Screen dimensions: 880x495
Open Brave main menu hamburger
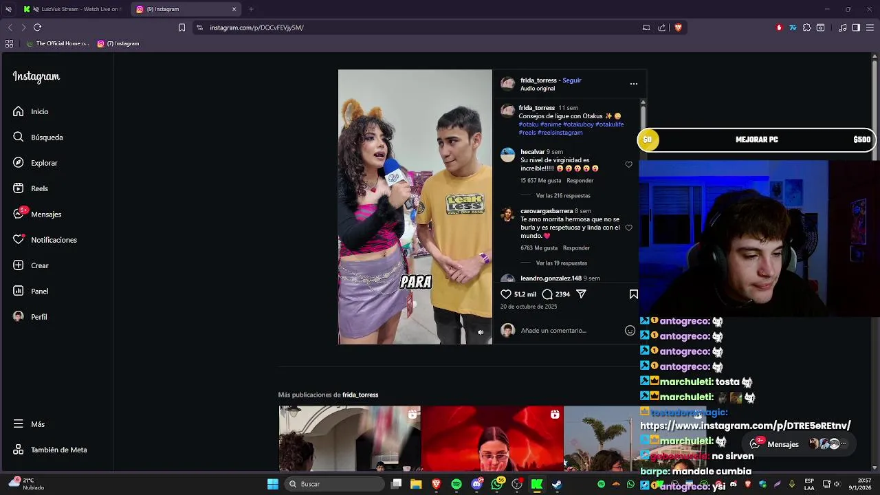(x=870, y=27)
